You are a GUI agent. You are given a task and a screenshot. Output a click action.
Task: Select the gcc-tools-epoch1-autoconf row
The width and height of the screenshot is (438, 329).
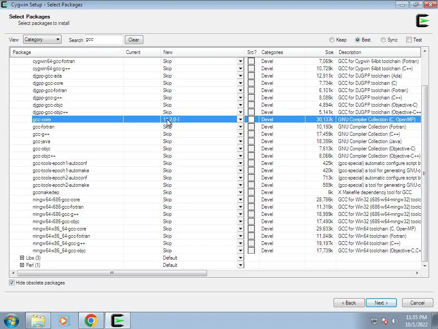point(216,163)
